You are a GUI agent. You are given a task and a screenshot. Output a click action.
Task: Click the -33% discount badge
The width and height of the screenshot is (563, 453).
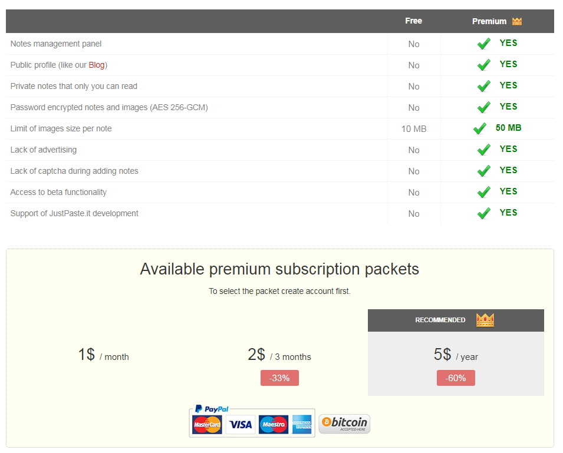279,378
